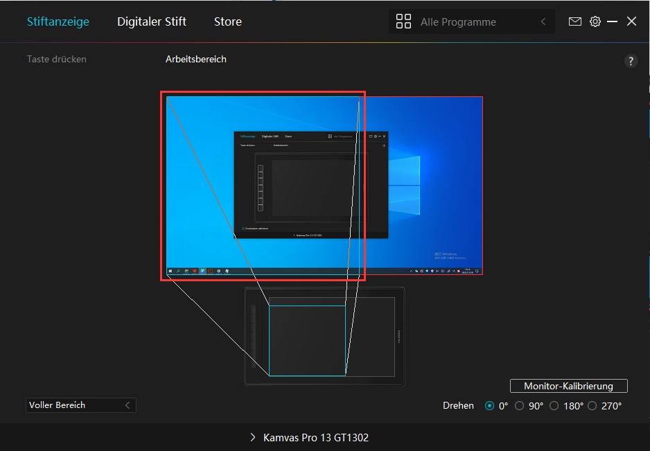
Task: Open the Voller Bereich dropdown
Action: [x=81, y=405]
